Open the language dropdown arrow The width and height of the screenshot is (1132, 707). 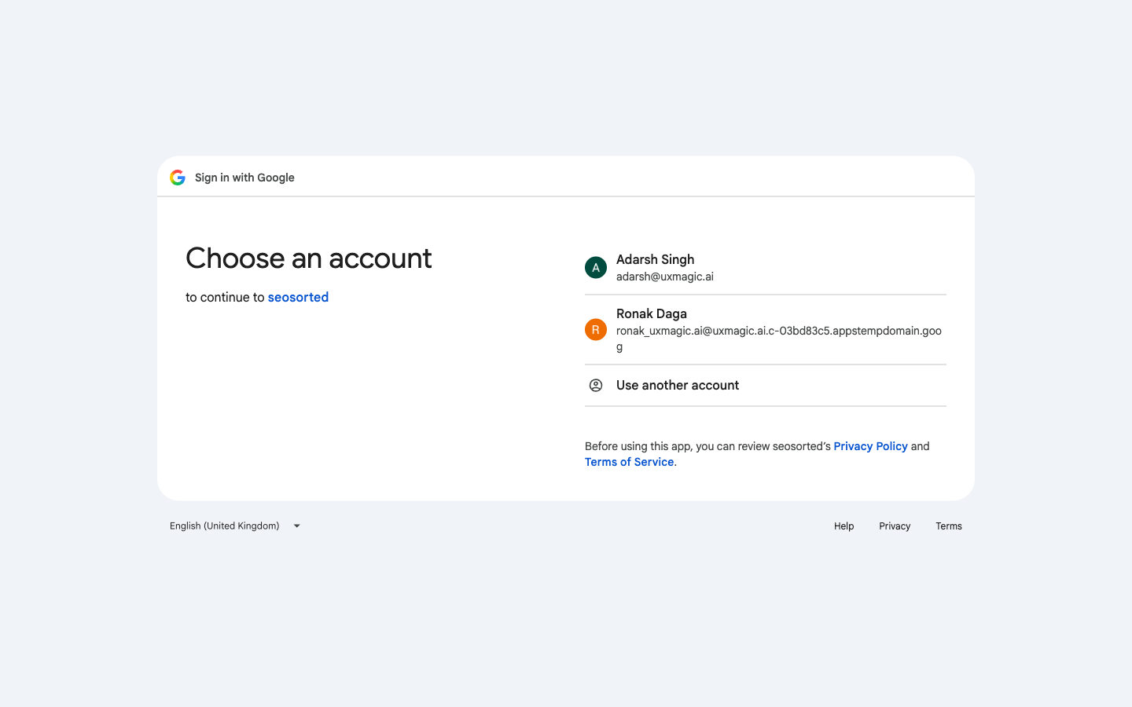(297, 526)
